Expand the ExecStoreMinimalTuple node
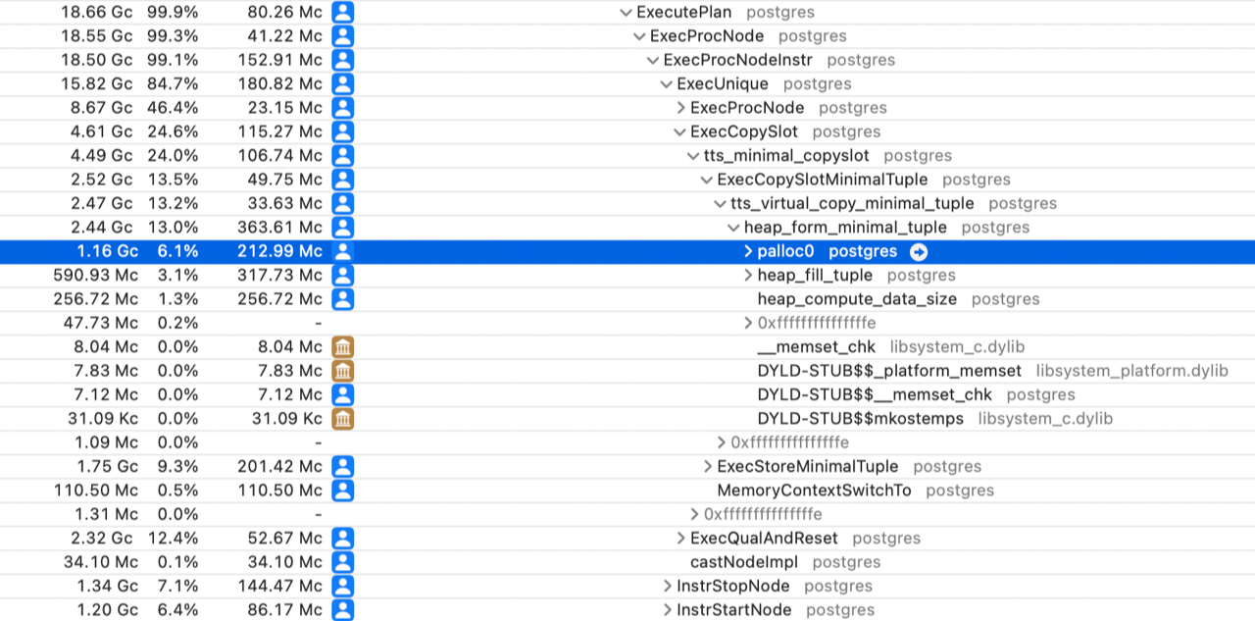 click(709, 467)
